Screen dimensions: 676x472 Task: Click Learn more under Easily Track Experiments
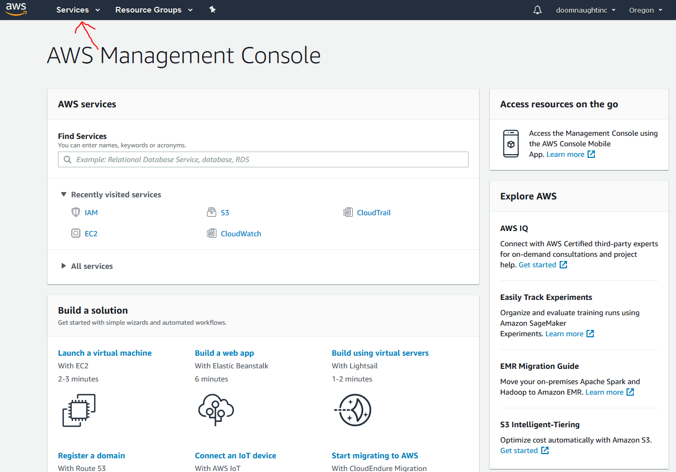coord(564,334)
